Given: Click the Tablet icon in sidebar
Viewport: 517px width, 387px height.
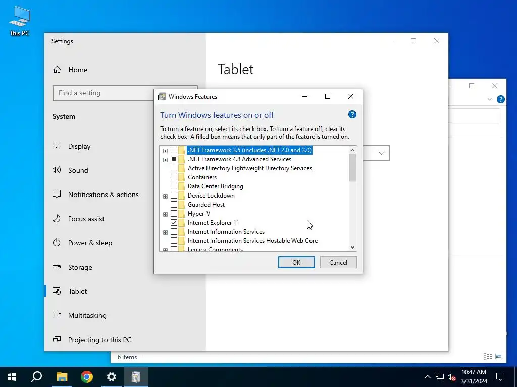Looking at the screenshot, I should point(57,291).
